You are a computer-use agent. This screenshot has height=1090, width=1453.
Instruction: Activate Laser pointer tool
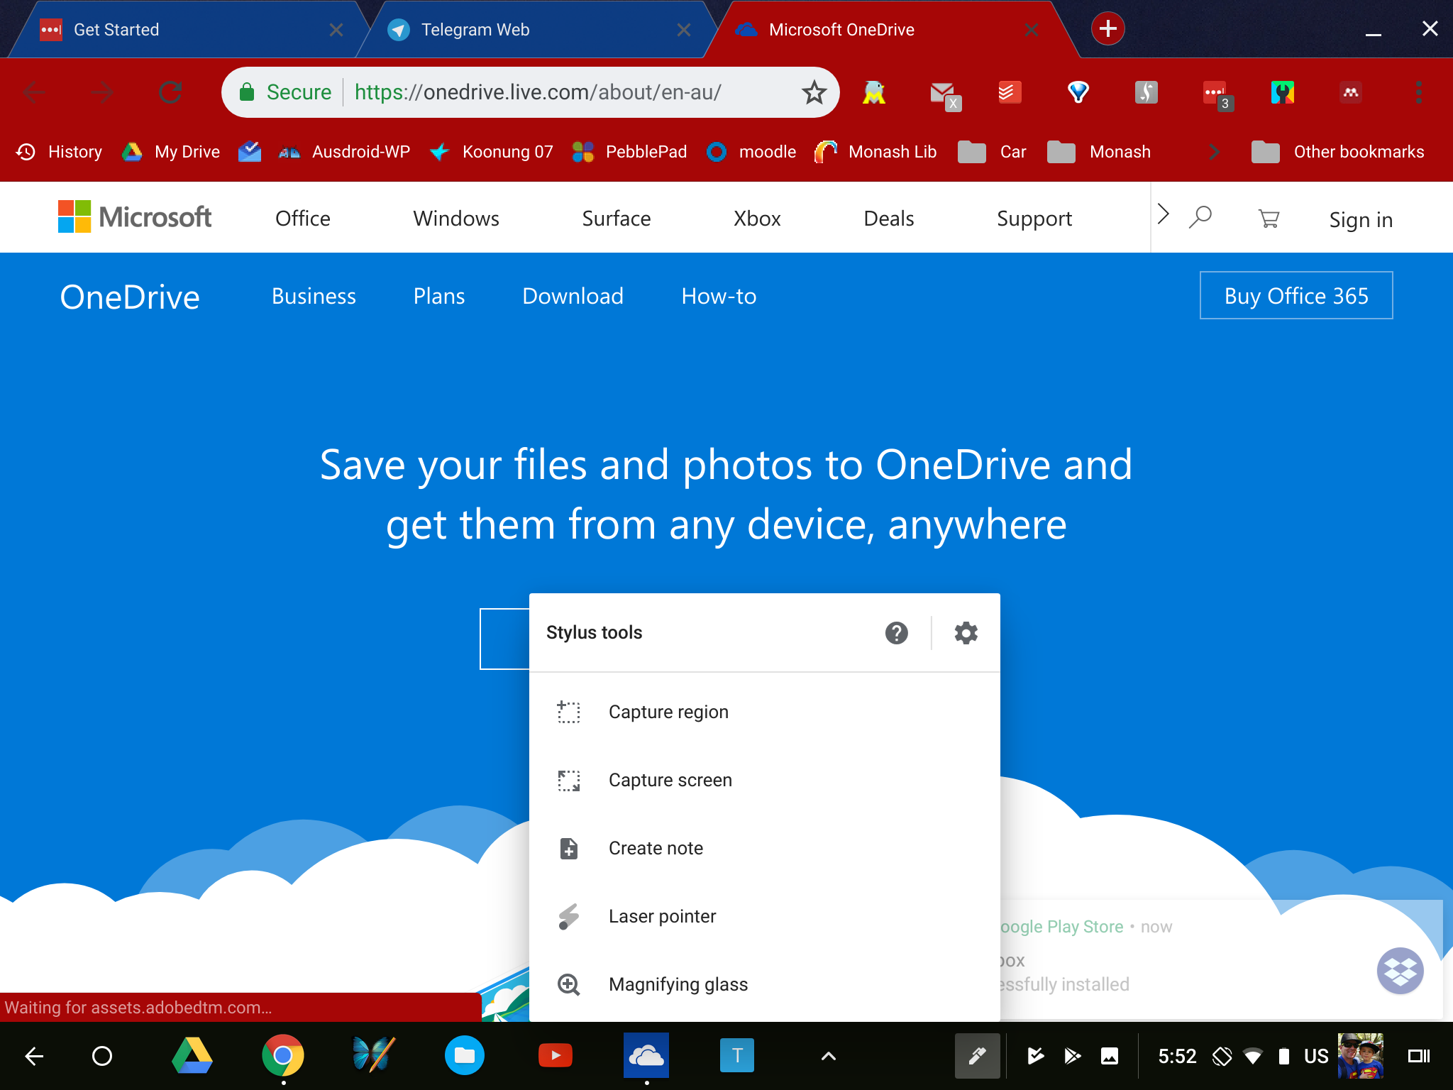point(764,916)
